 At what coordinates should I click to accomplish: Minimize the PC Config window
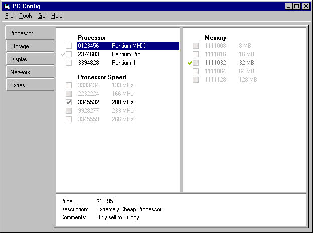click(x=288, y=6)
